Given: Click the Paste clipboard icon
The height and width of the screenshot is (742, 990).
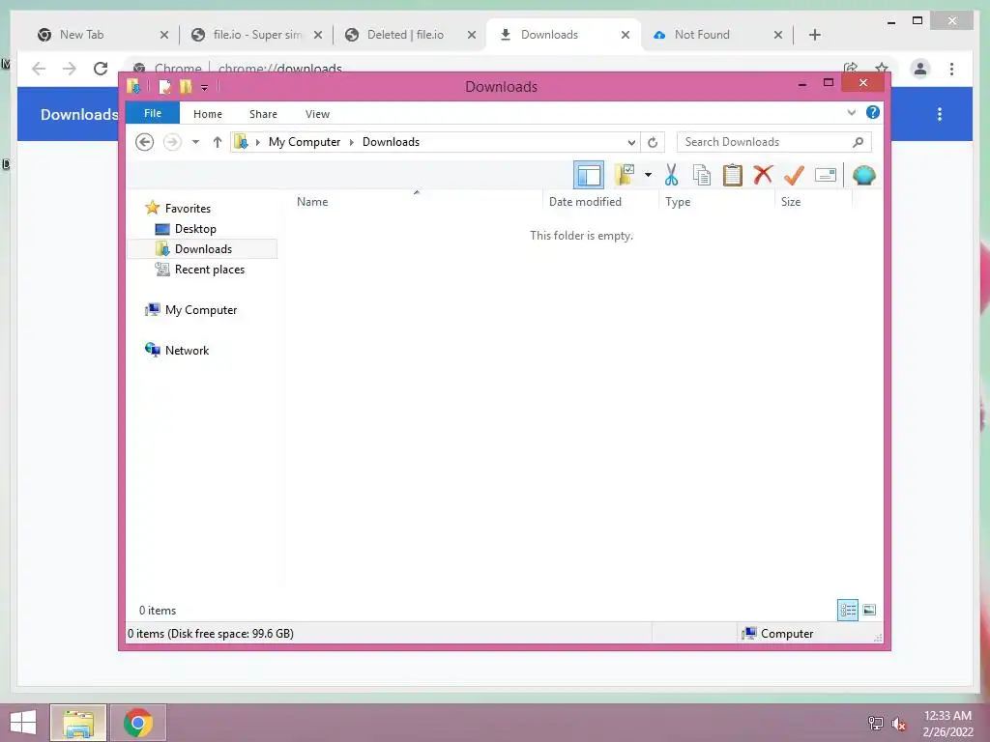Looking at the screenshot, I should click(x=733, y=175).
